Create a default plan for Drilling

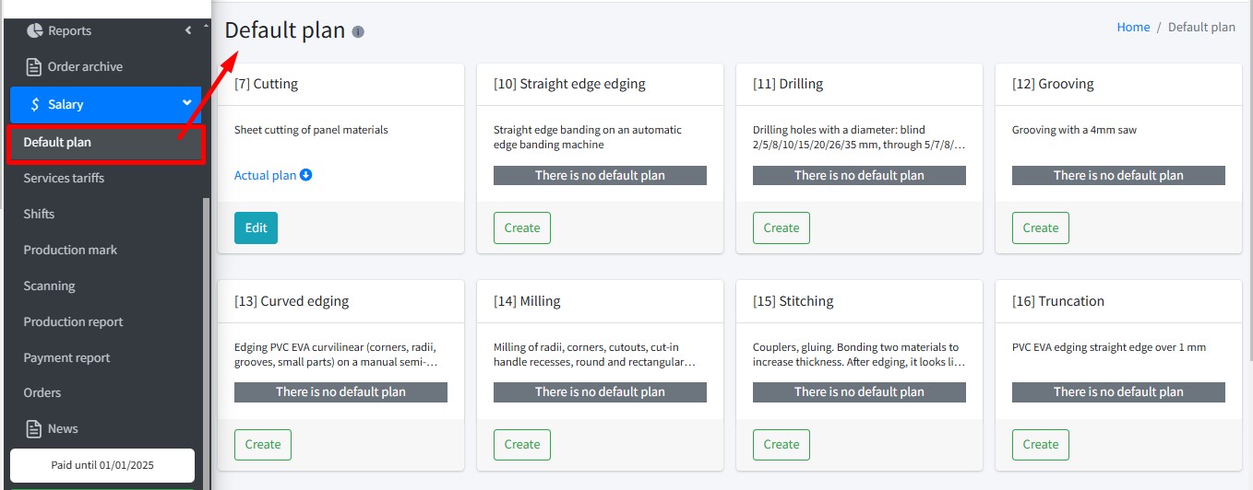781,227
